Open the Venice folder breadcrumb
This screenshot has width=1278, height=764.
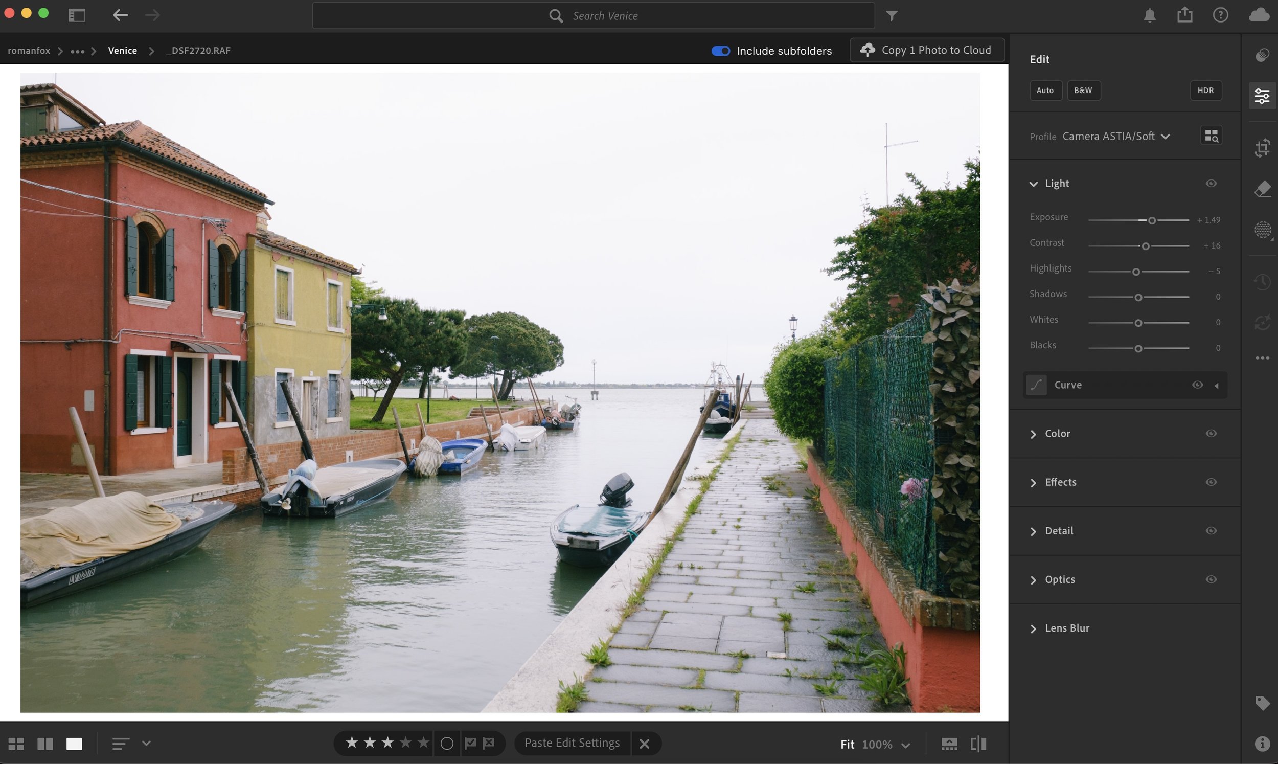pos(123,51)
